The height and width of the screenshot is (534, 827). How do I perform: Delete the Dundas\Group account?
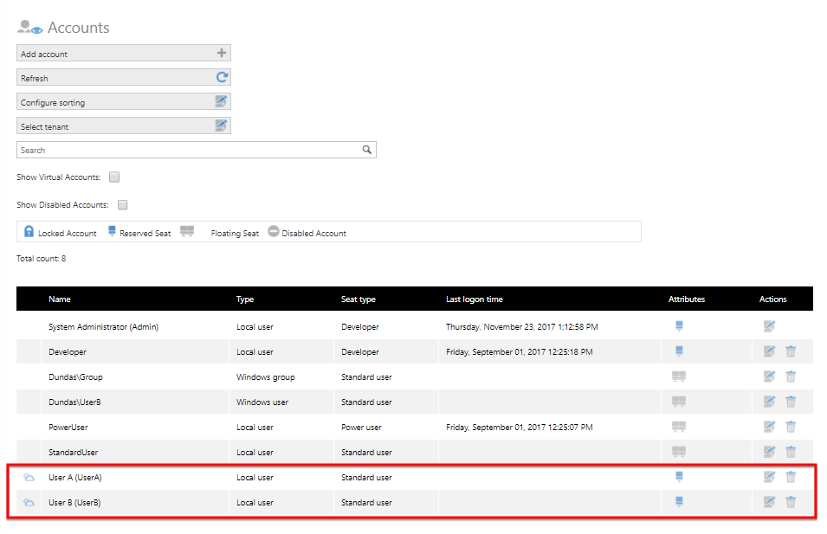point(791,376)
